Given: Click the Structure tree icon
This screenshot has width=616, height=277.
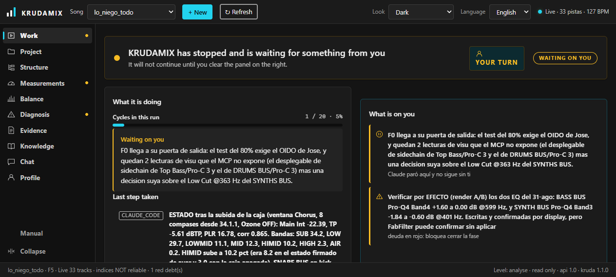Looking at the screenshot, I should click(x=11, y=67).
